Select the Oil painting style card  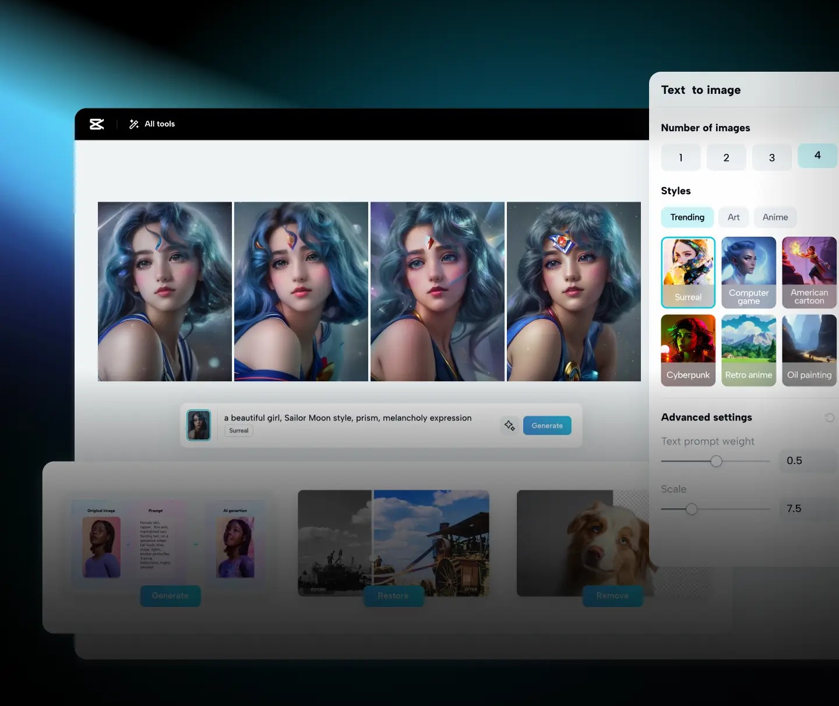click(809, 350)
